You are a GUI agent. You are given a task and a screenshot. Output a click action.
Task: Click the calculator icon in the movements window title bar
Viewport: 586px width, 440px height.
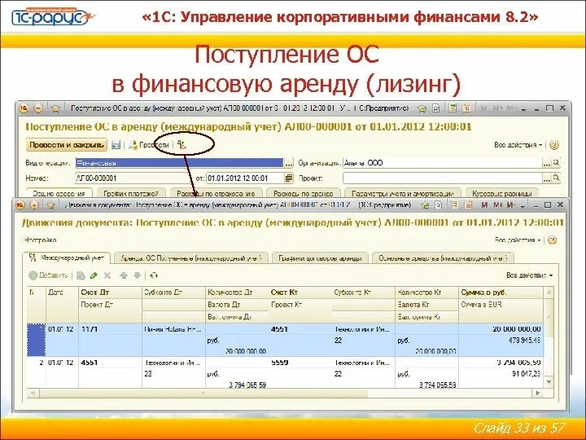pyautogui.click(x=454, y=205)
